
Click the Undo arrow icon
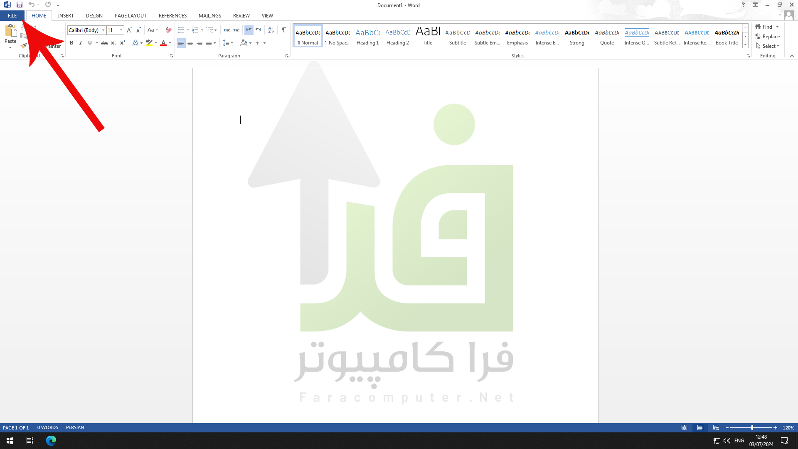(x=31, y=5)
